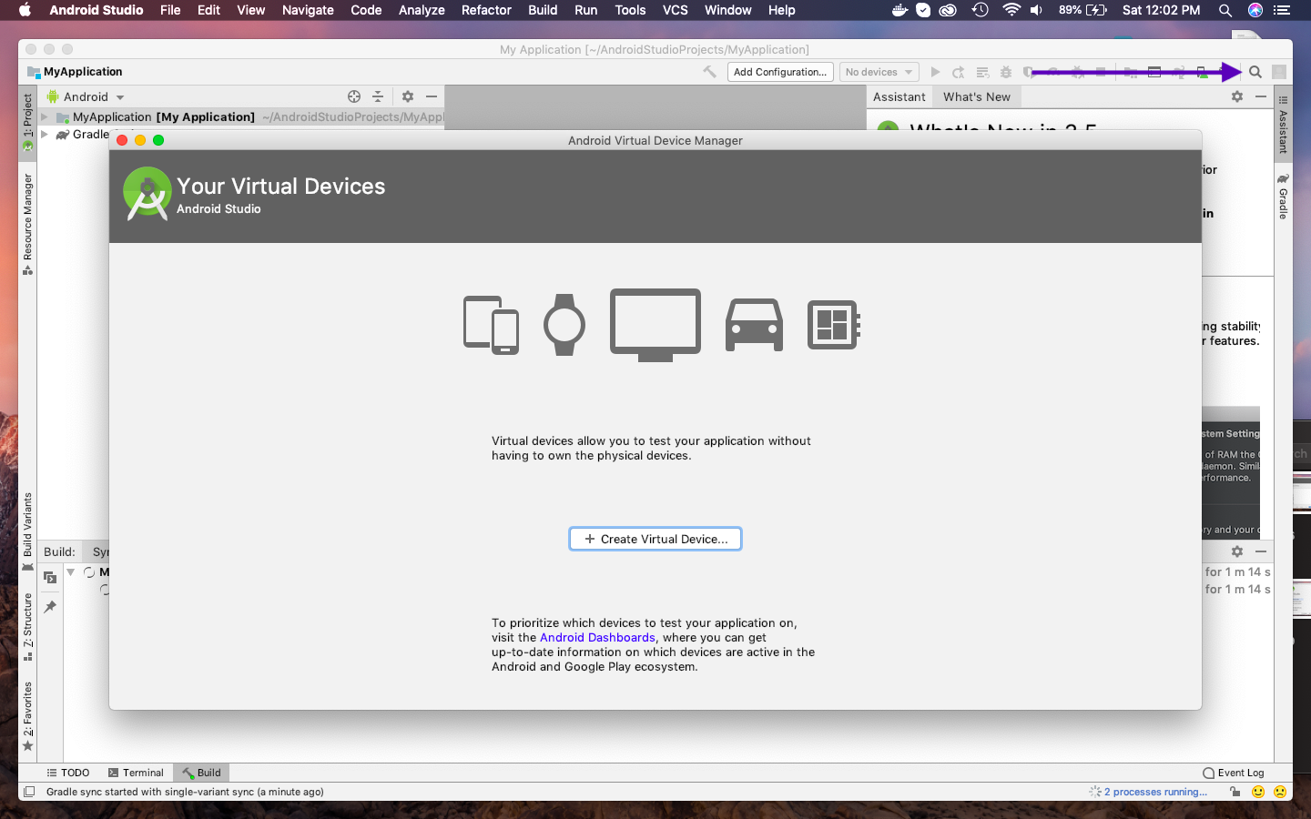Click Search Everywhere magnifier icon in toolbar

1255,72
